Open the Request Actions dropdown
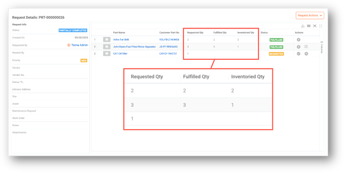 (310, 16)
